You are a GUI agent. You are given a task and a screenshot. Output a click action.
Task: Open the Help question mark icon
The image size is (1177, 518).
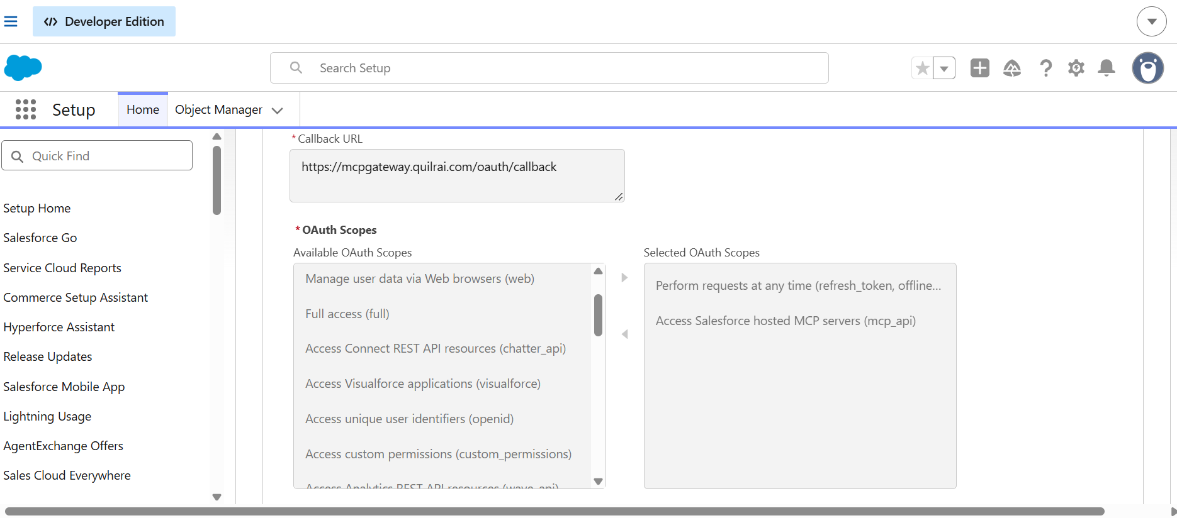coord(1045,68)
